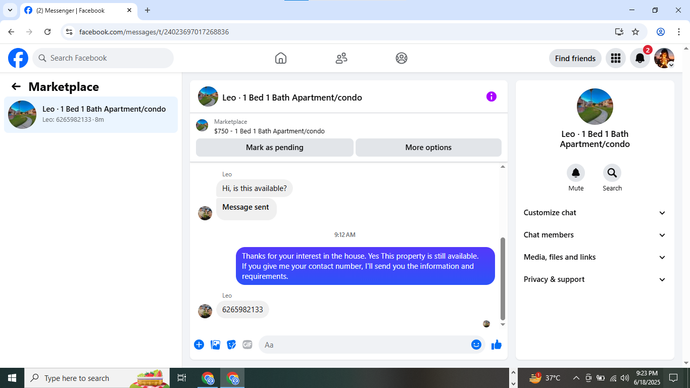Focus the Search Facebook field
Image resolution: width=690 pixels, height=388 pixels.
[x=103, y=58]
